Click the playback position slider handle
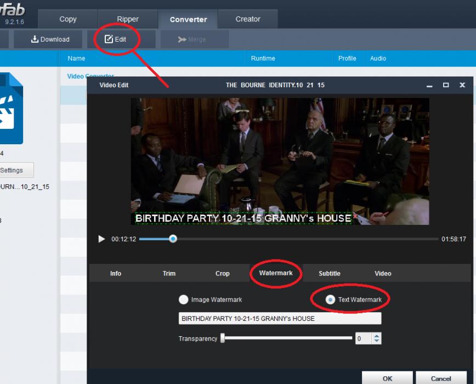The width and height of the screenshot is (476, 384). 173,239
